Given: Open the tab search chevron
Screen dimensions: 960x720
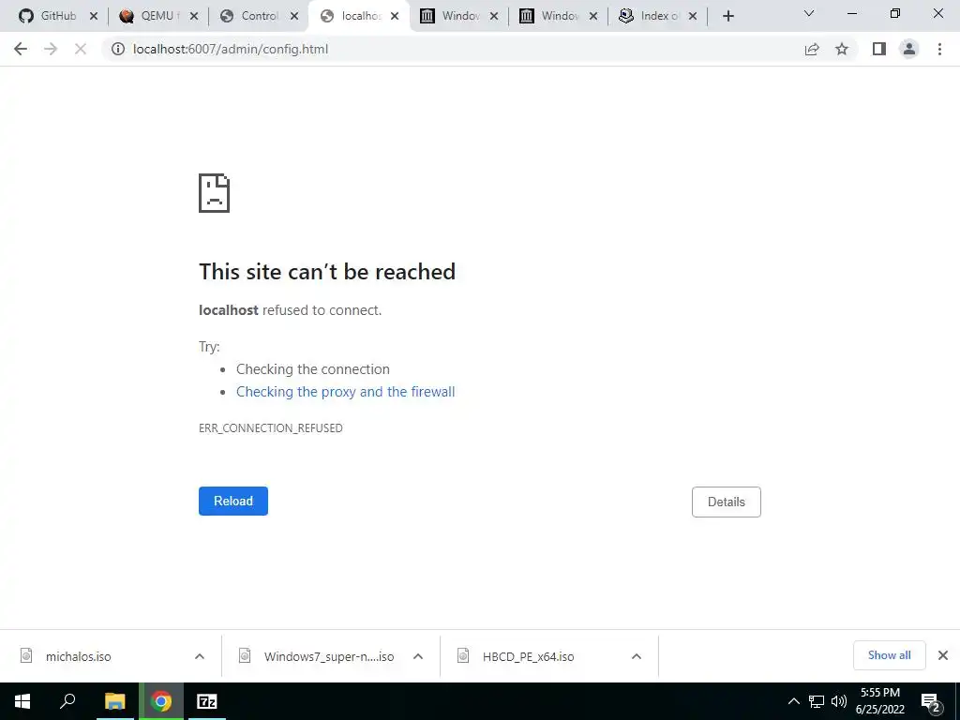Looking at the screenshot, I should pos(809,13).
